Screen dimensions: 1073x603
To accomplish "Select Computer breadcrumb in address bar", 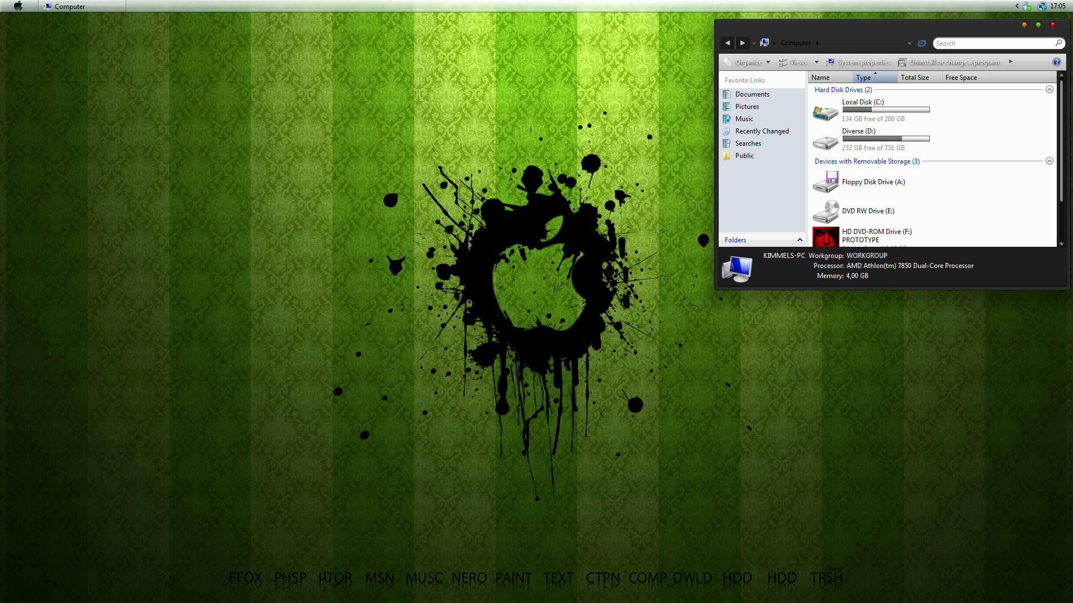I will tap(796, 43).
